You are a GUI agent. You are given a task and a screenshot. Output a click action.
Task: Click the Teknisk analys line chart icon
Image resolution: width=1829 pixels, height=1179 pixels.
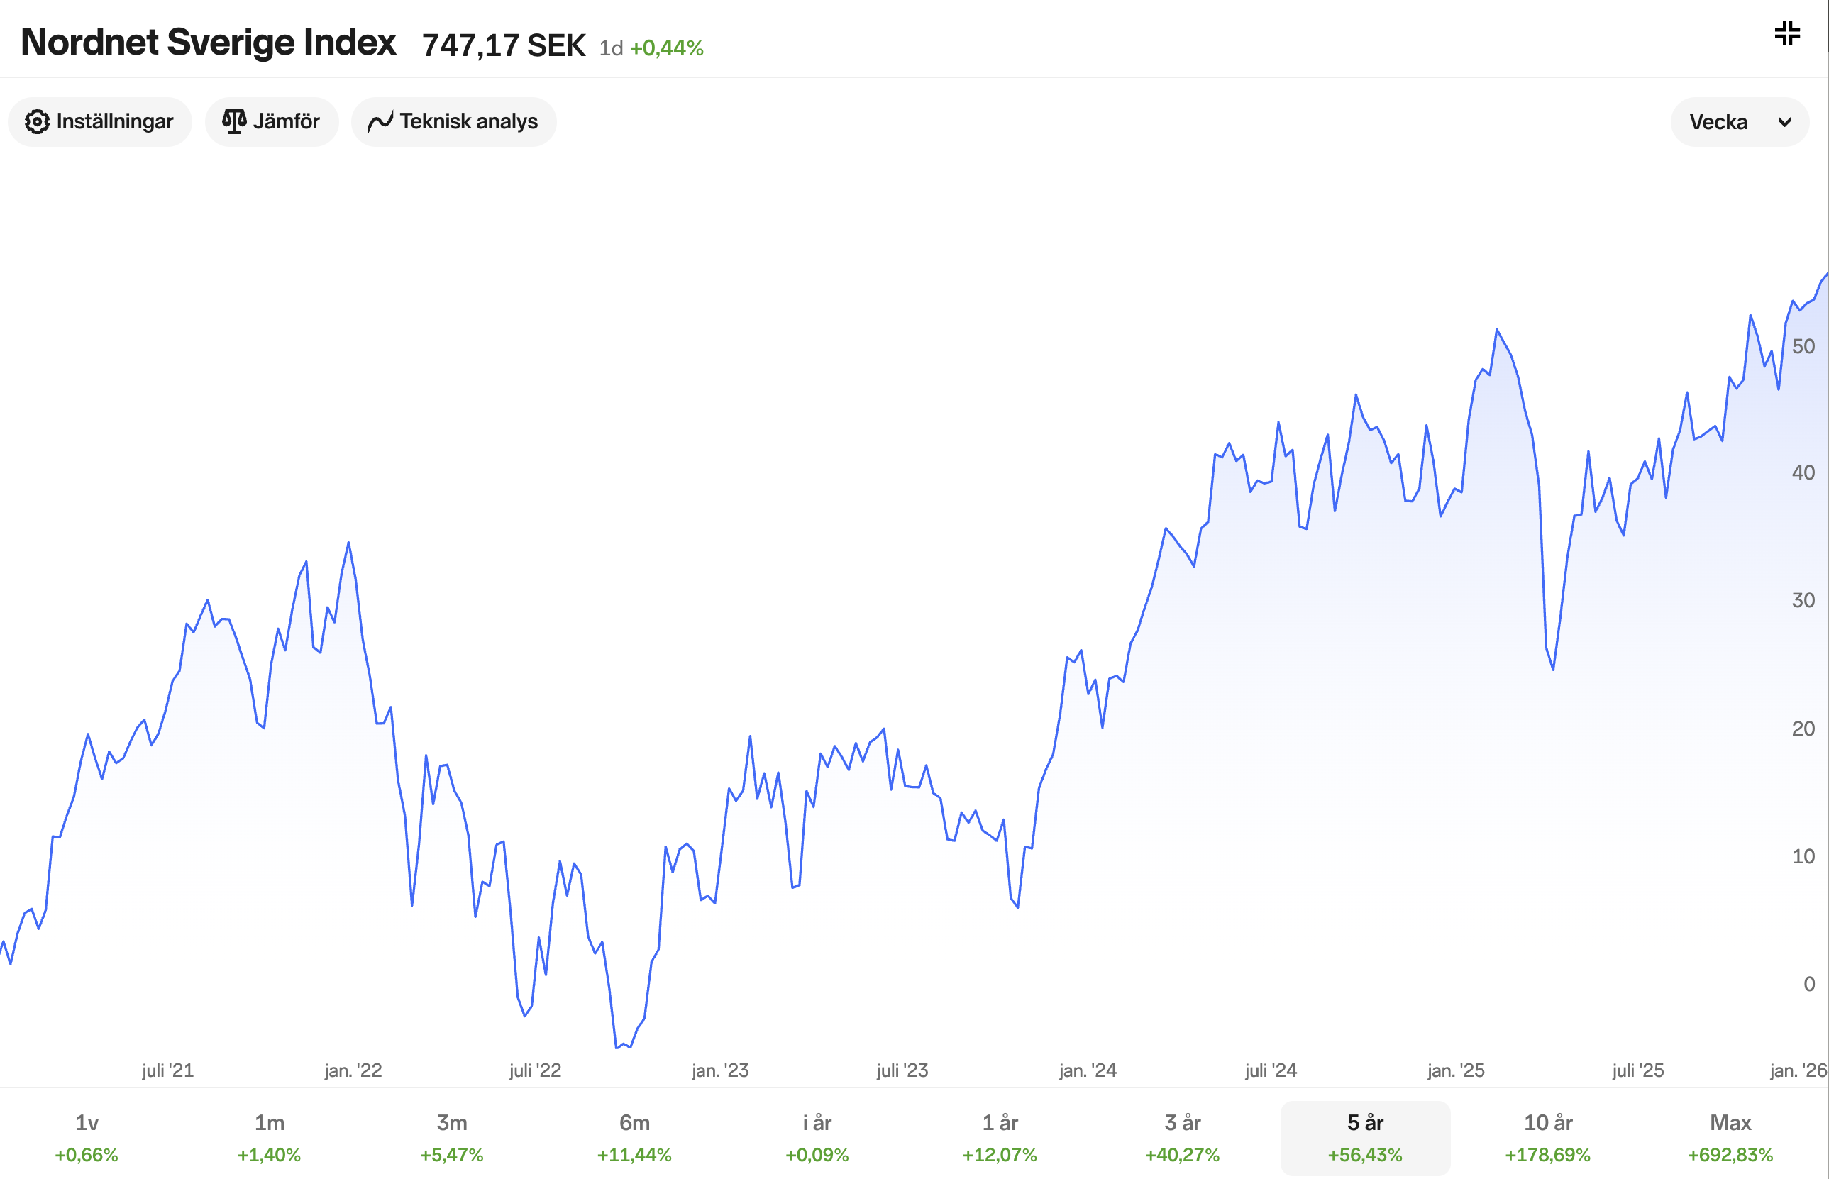(x=380, y=122)
